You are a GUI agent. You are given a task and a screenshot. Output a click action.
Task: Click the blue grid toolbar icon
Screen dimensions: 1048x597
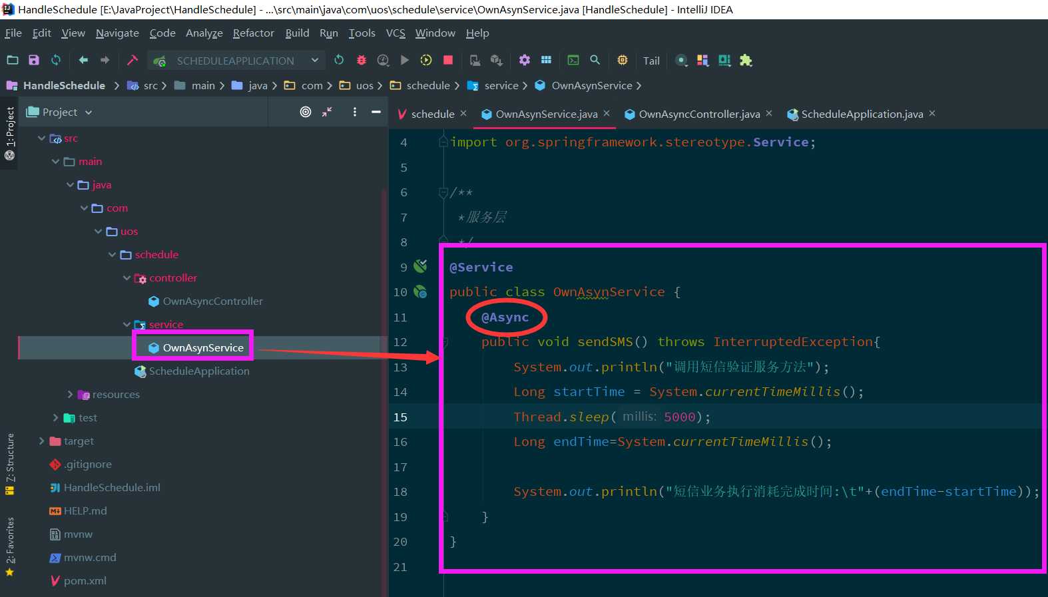[x=546, y=60]
